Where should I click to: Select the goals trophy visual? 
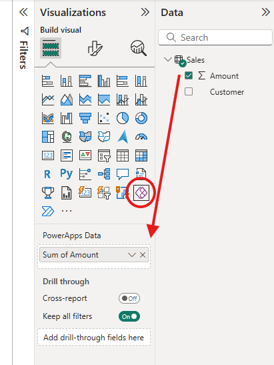48,193
